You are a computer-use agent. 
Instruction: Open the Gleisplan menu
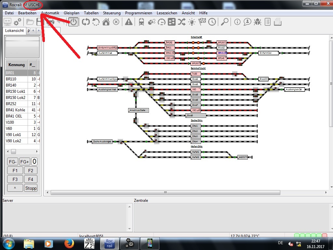point(72,13)
